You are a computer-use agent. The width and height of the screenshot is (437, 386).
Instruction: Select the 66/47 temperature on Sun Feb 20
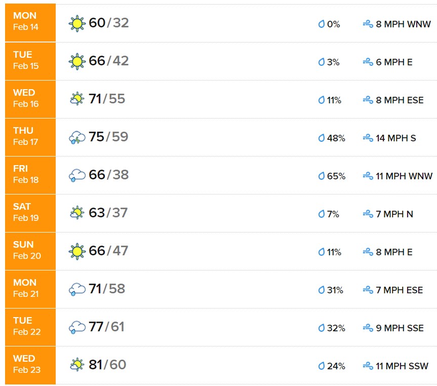point(108,251)
